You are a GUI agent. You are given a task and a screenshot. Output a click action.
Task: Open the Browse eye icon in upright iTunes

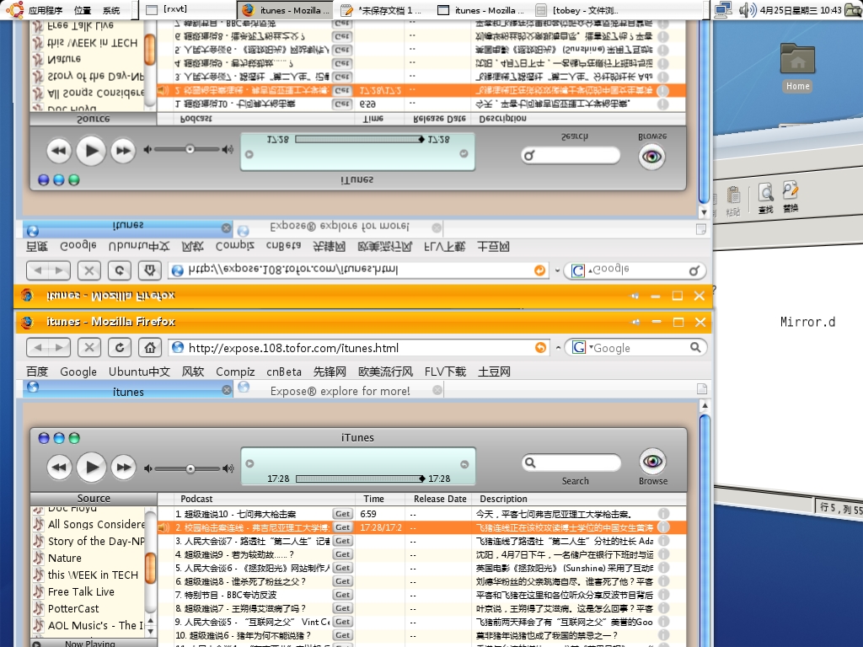click(x=653, y=461)
